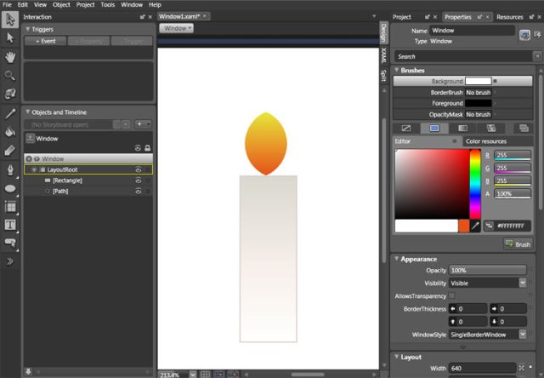Select the TextBox tool

click(x=10, y=225)
